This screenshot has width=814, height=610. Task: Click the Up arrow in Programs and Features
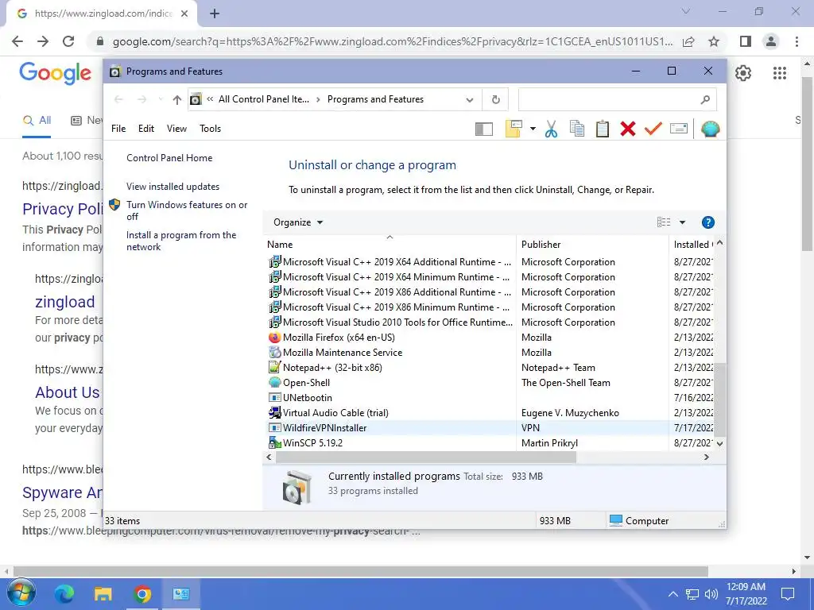177,99
